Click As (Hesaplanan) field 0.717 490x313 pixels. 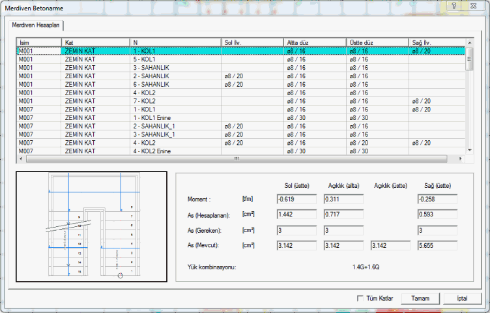point(343,214)
